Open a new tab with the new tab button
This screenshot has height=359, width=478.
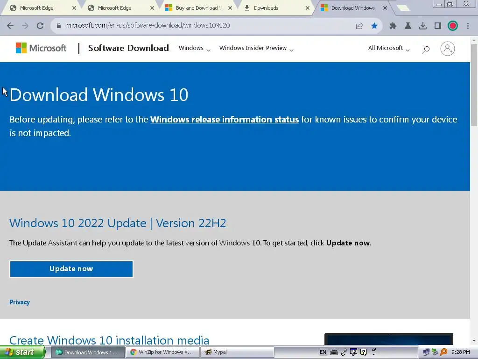click(x=403, y=8)
